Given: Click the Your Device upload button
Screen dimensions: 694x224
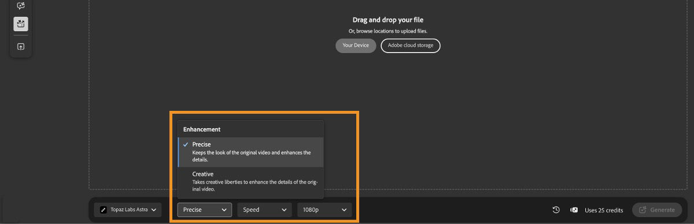Looking at the screenshot, I should (356, 46).
